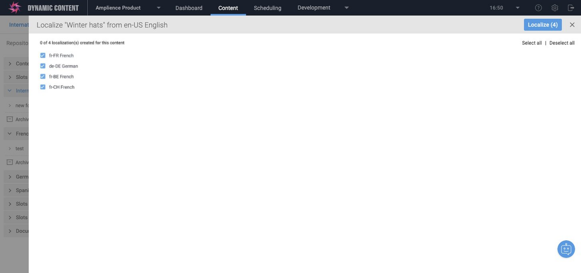Uncheck the de-DE German checkbox
581x273 pixels.
point(43,66)
